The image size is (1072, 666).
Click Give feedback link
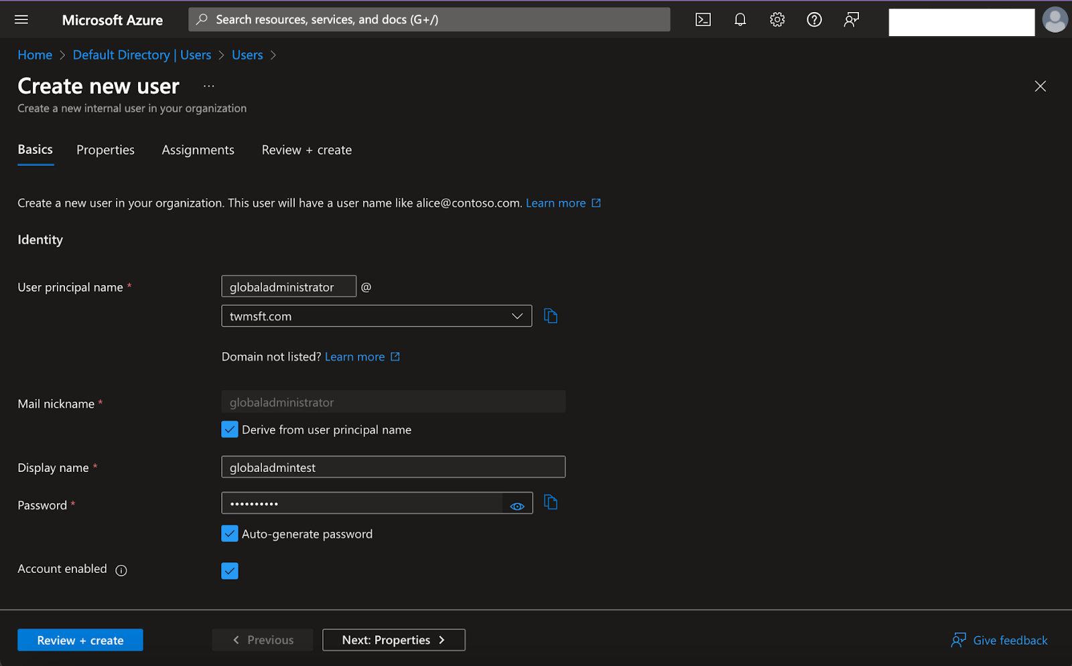pos(999,641)
